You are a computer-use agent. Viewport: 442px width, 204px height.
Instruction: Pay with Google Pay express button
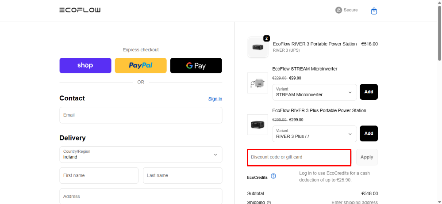click(196, 65)
